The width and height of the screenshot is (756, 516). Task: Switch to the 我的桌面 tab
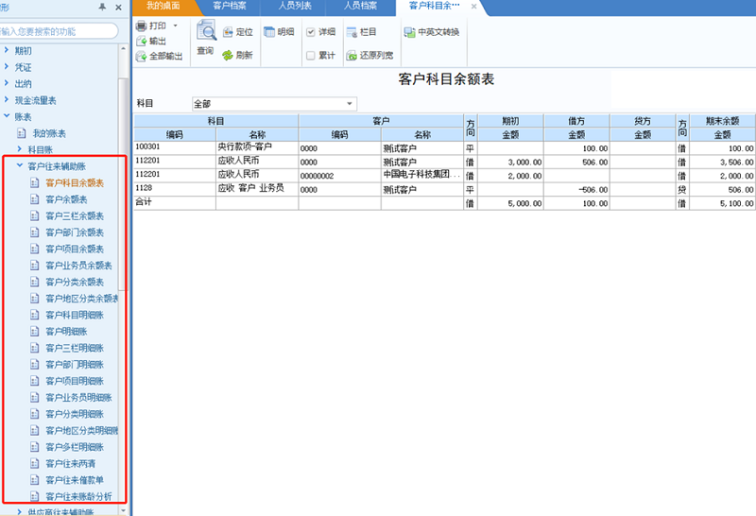(163, 7)
